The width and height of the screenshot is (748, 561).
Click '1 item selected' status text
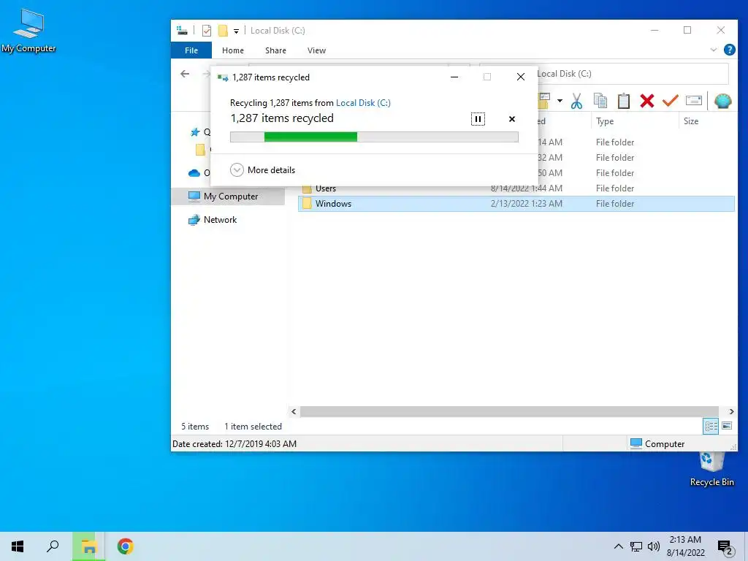click(253, 427)
